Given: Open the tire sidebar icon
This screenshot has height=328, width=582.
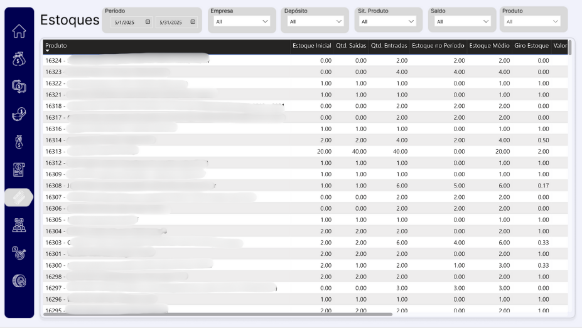Looking at the screenshot, I should tap(19, 281).
